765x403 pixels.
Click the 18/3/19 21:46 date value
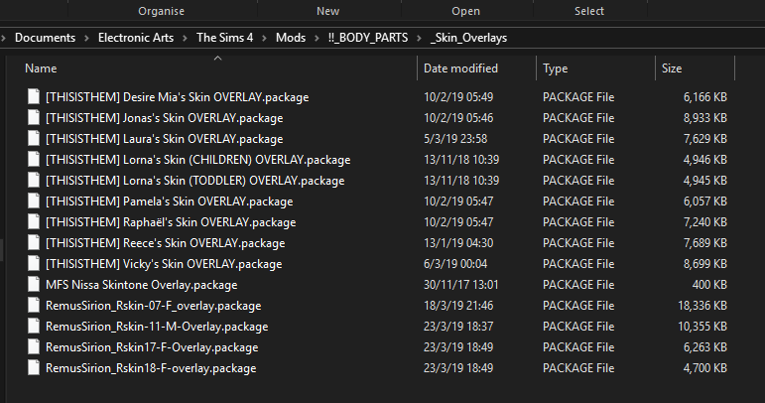[458, 306]
